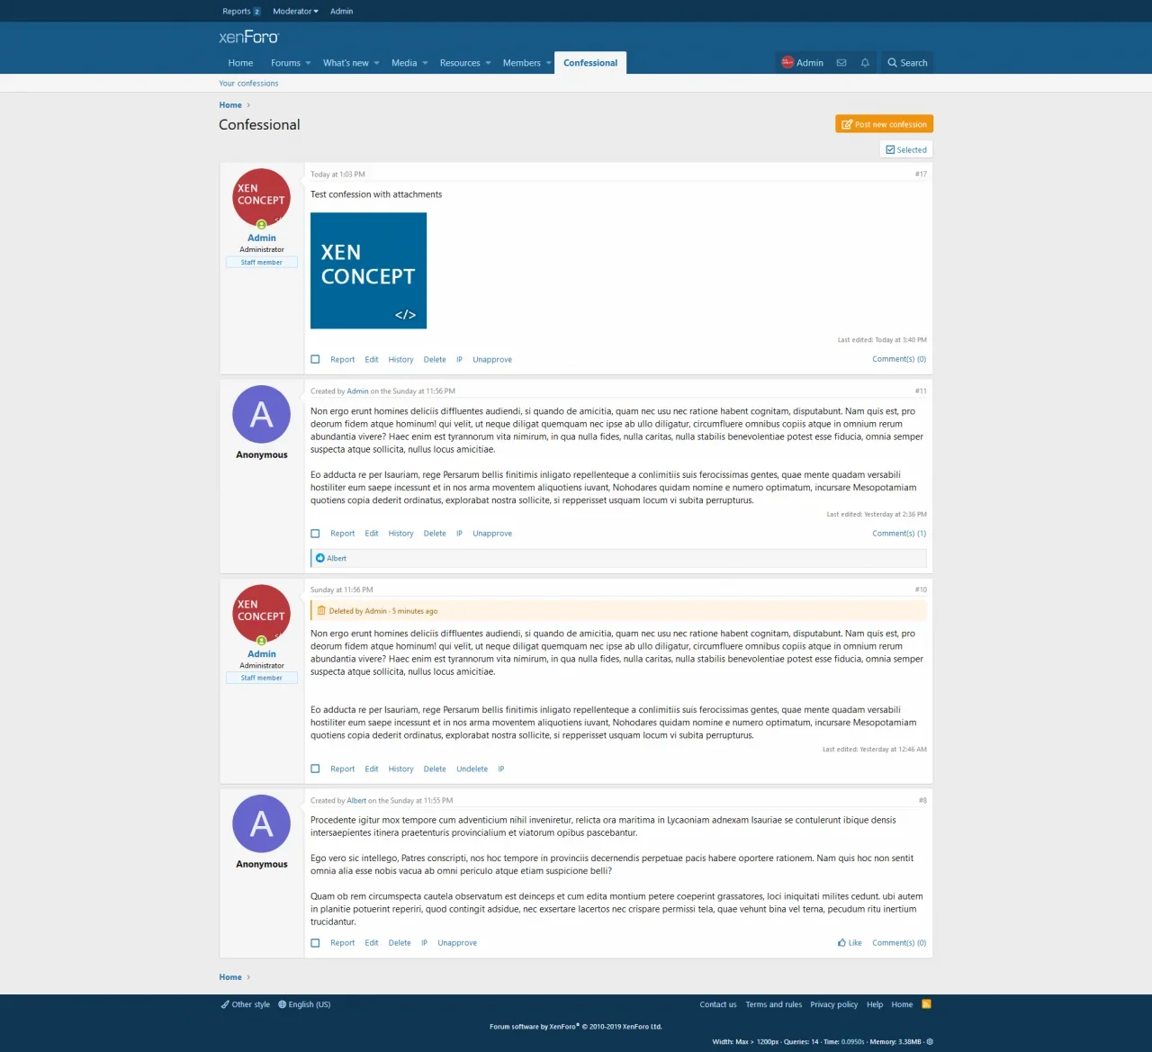Viewport: 1152px width, 1052px height.
Task: Open the Admin link in the top staff bar
Action: click(341, 12)
